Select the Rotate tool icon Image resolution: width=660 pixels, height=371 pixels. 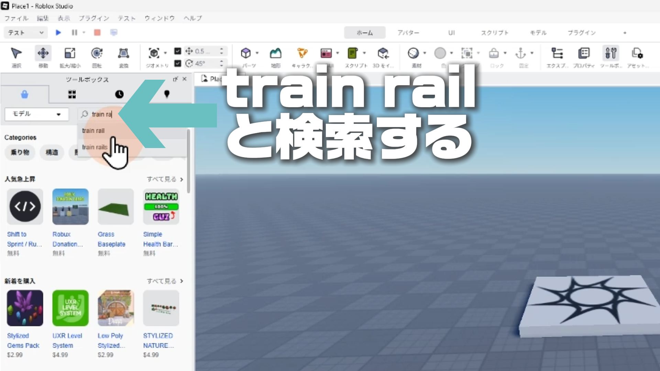(97, 53)
